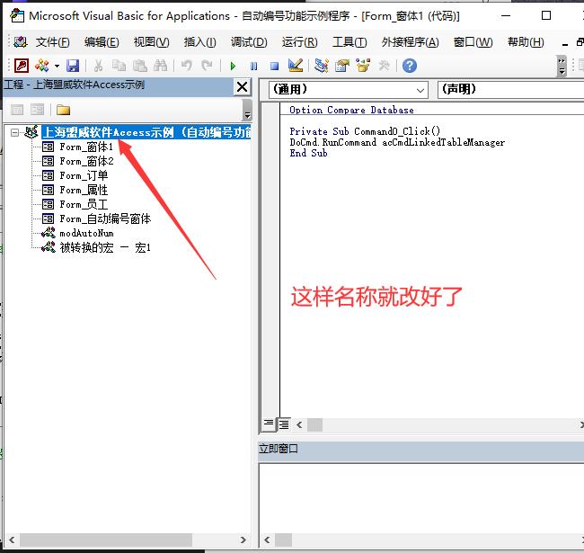This screenshot has height=553, width=584.
Task: Click the Reset stop square icon
Action: click(275, 67)
